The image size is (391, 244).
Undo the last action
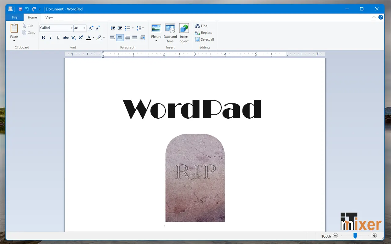tap(27, 9)
